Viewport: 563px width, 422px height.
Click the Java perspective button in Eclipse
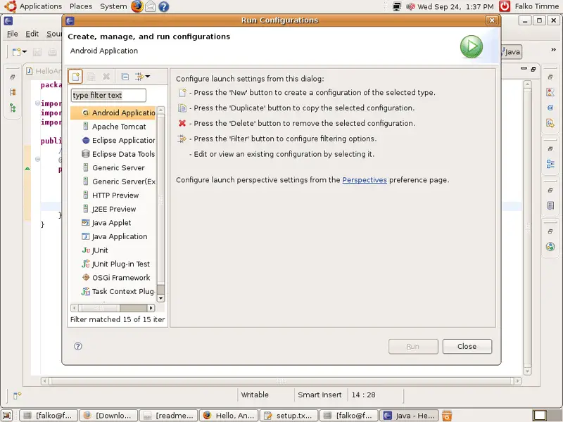coord(512,52)
